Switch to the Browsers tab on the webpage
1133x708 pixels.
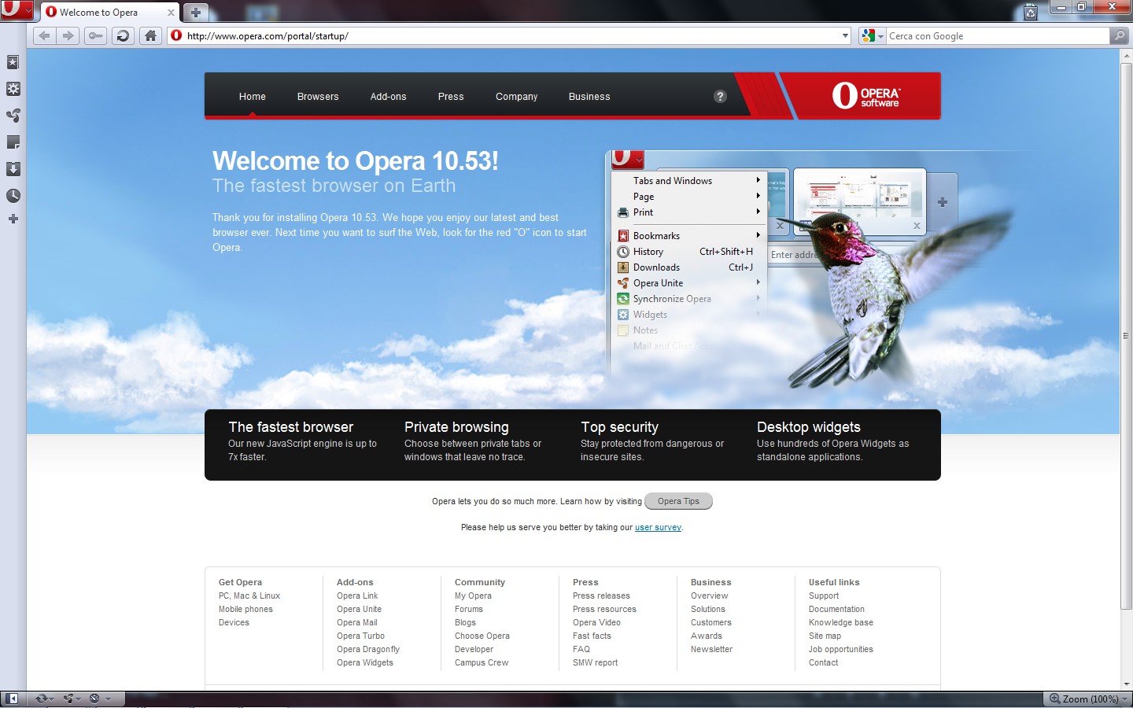[x=317, y=96]
